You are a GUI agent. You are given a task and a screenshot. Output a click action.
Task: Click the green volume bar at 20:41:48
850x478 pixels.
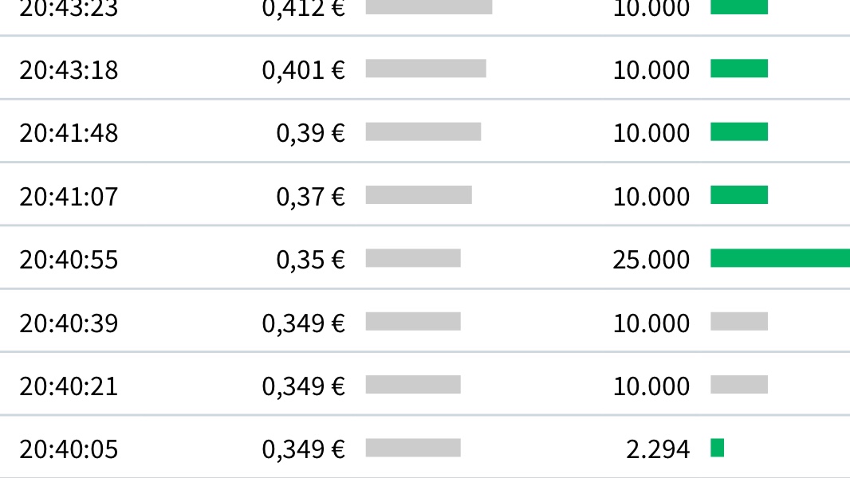pyautogui.click(x=739, y=131)
